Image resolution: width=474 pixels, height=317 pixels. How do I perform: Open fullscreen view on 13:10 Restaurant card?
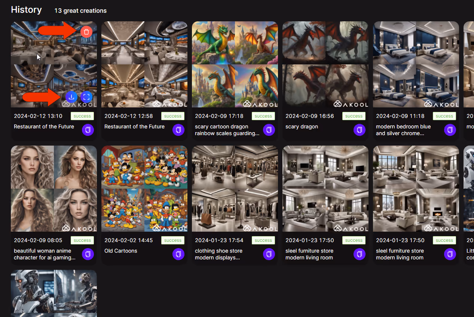(86, 97)
